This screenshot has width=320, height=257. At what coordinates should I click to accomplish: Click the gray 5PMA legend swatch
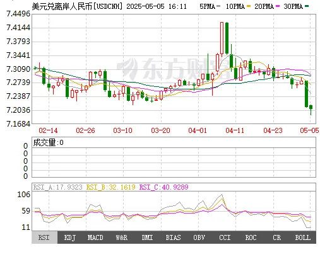coord(218,6)
